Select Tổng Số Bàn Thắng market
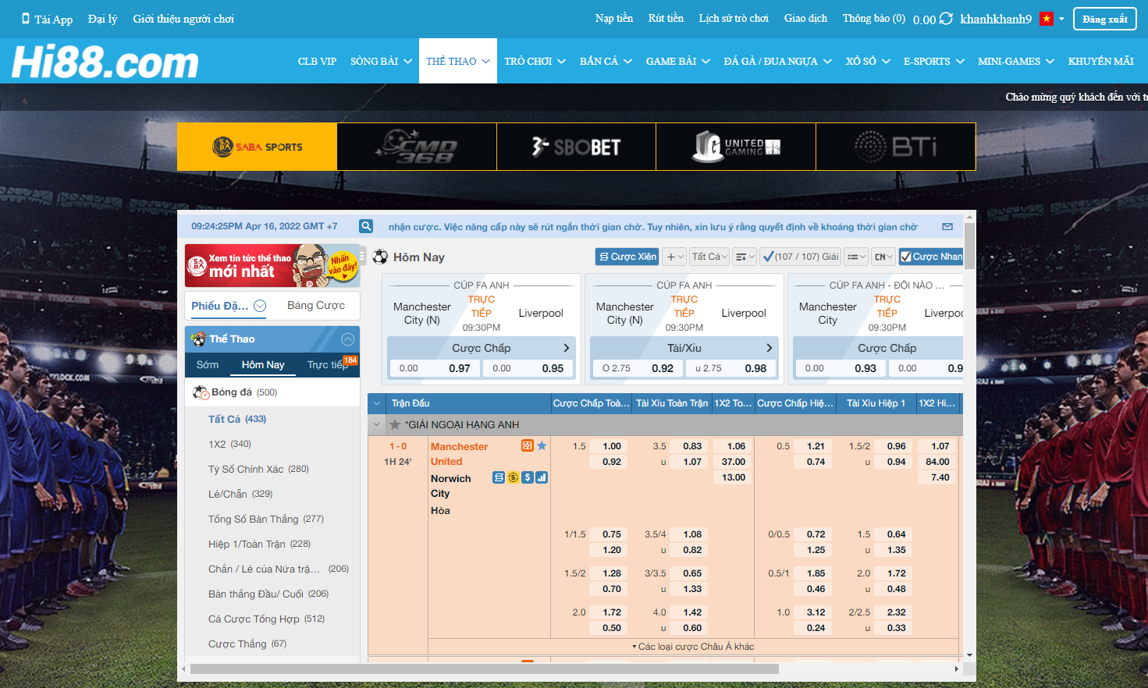The height and width of the screenshot is (688, 1148). point(265,519)
